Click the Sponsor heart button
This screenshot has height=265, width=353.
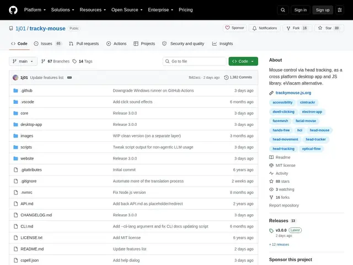[x=234, y=28]
